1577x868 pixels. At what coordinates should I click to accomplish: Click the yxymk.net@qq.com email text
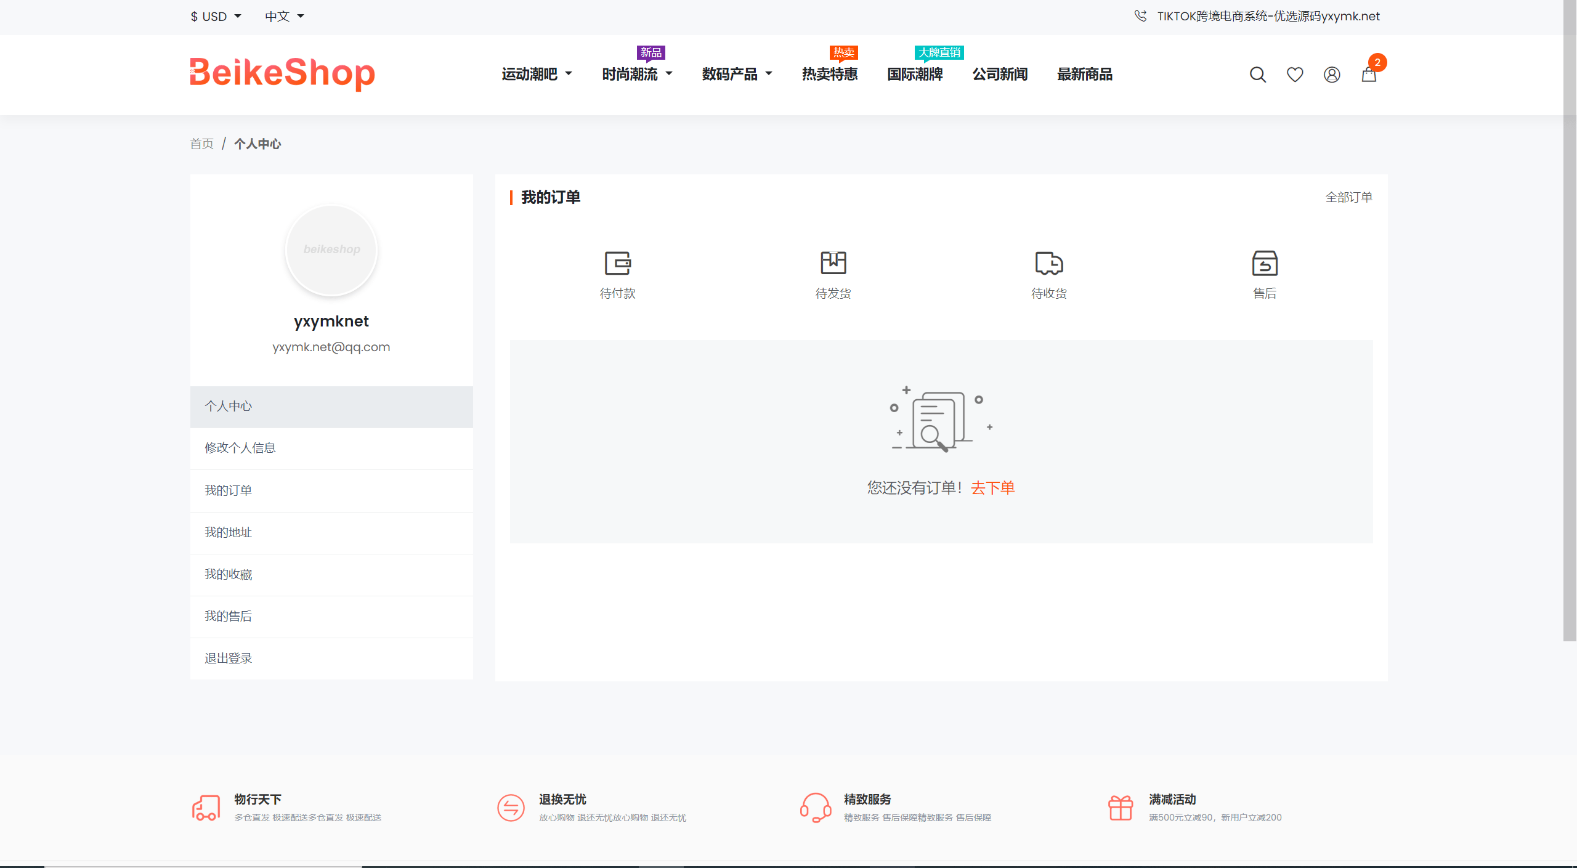pos(331,347)
